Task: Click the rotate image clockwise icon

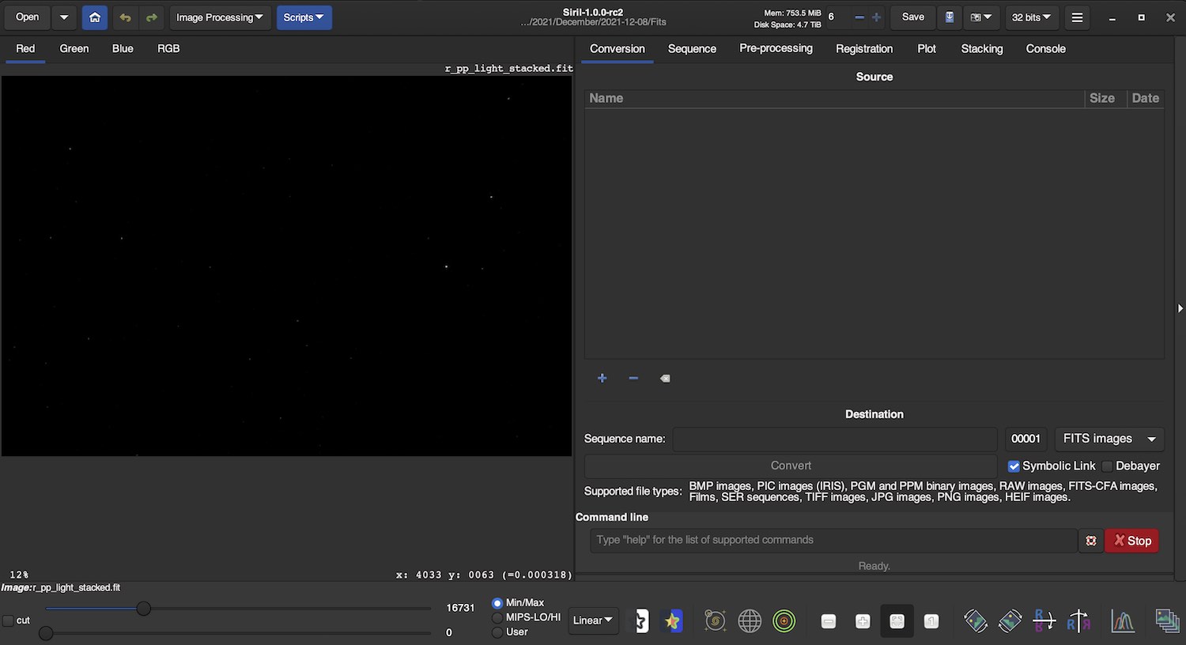Action: pyautogui.click(x=1010, y=621)
